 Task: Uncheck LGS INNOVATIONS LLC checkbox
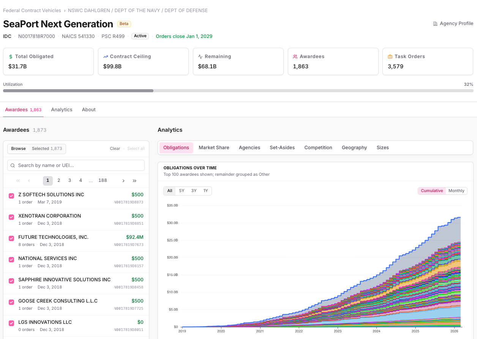tap(11, 323)
